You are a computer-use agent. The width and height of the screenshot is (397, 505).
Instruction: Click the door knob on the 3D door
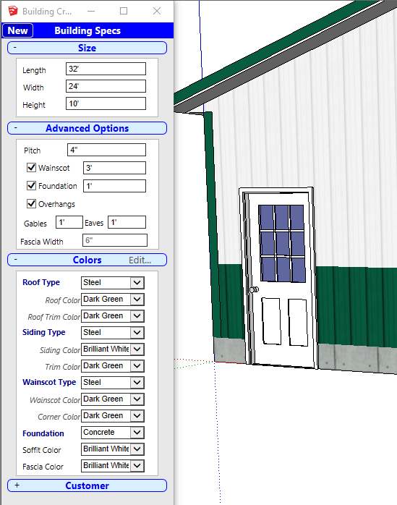coord(255,289)
